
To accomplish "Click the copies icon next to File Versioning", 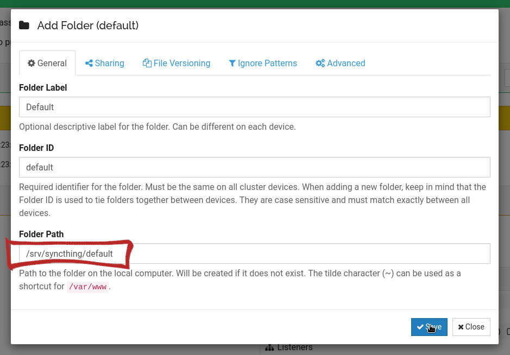I will [x=147, y=63].
